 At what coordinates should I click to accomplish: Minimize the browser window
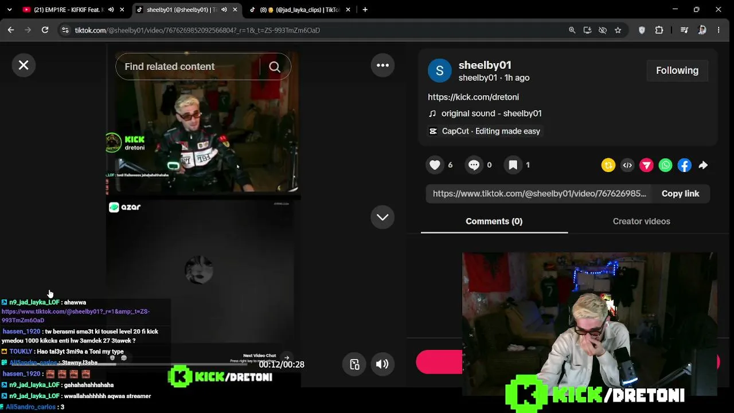pos(675,10)
